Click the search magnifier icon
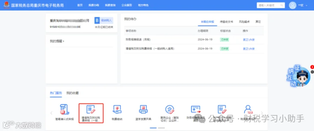The width and height of the screenshot is (314, 131). point(282,5)
